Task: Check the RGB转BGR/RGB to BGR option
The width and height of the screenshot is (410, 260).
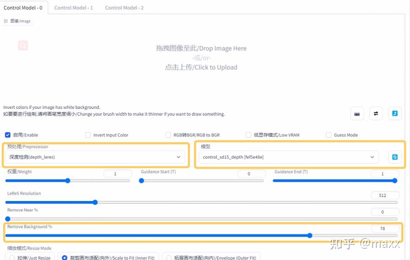Action: [x=169, y=134]
